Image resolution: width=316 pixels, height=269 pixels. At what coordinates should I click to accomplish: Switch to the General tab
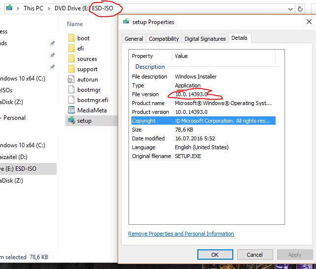click(x=134, y=39)
